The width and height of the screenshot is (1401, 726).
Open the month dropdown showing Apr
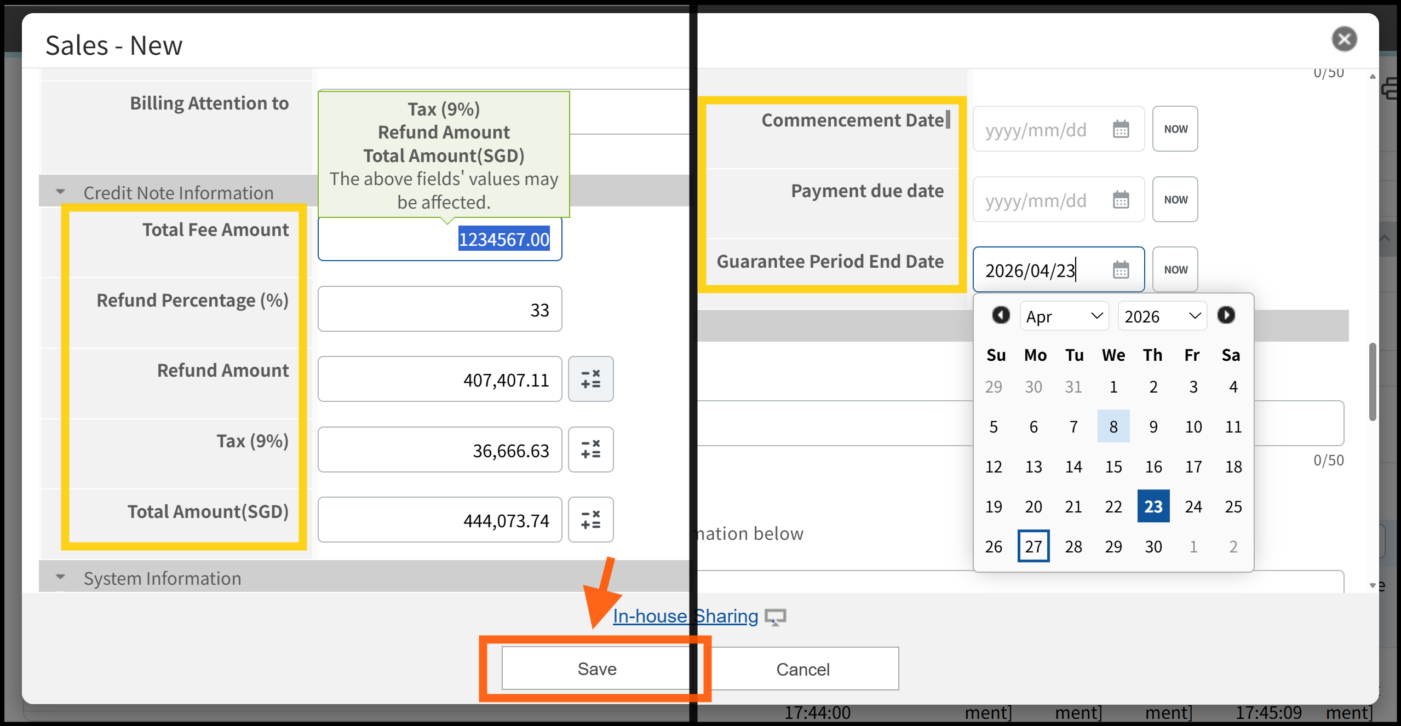(1064, 316)
